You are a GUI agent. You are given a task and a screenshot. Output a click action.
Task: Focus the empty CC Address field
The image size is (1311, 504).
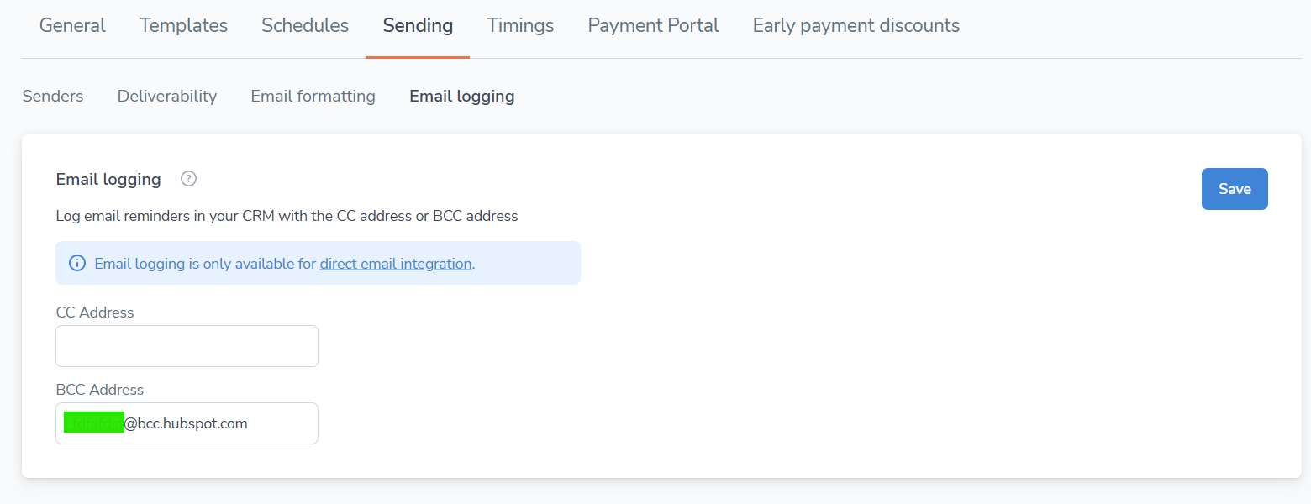pyautogui.click(x=187, y=346)
